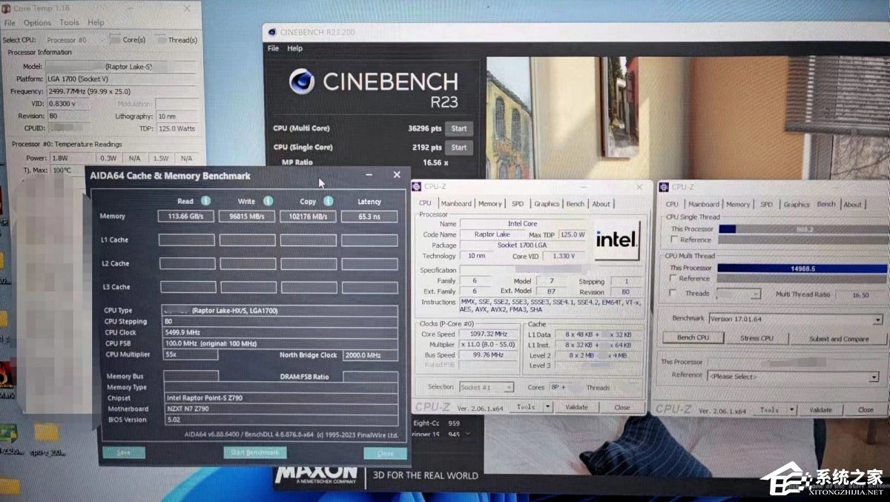
Task: Click the Cinebench title bar sphere icon
Action: [271, 32]
